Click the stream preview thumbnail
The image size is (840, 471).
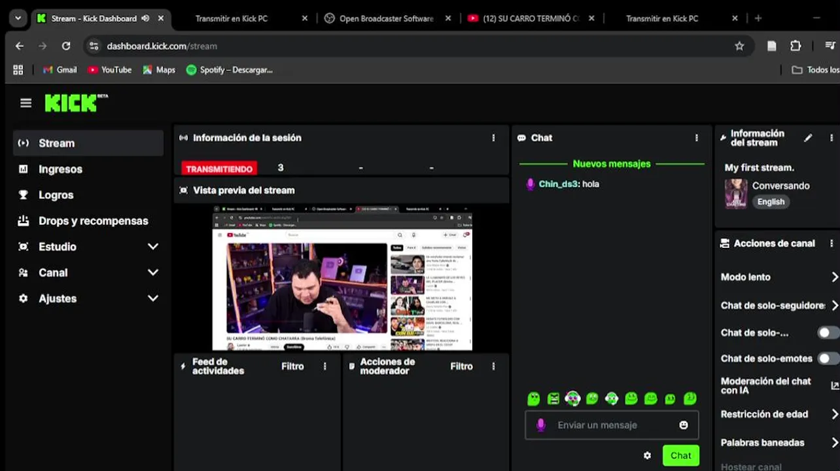pos(342,278)
